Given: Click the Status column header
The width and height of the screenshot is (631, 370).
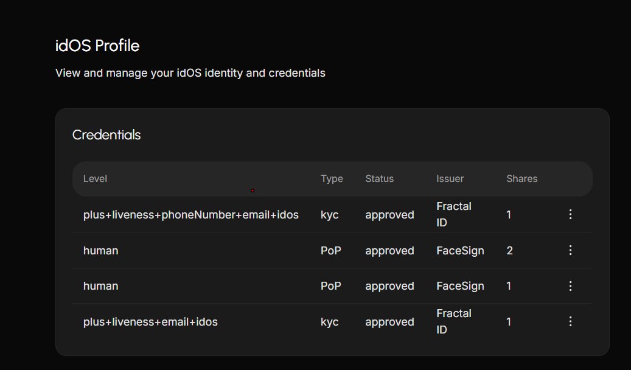Looking at the screenshot, I should [x=380, y=179].
